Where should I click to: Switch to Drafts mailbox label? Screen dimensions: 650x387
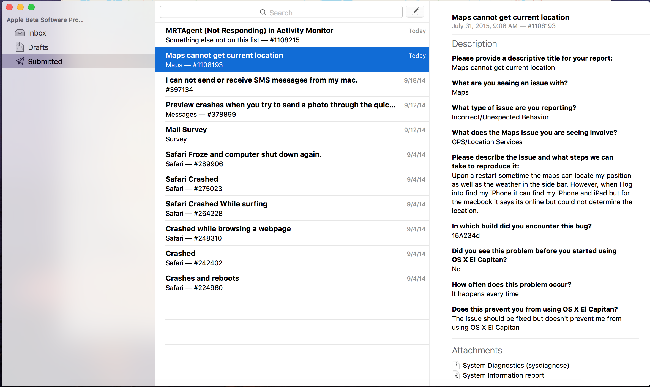click(38, 47)
